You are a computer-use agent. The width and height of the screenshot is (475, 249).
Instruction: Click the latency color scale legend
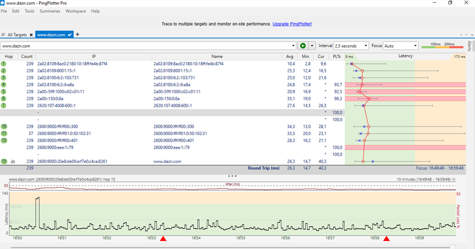click(x=442, y=46)
